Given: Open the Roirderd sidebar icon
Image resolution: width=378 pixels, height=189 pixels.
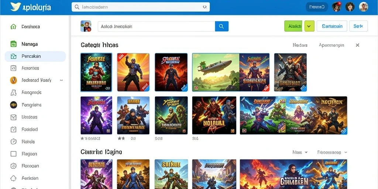Looking at the screenshot, I should (x=14, y=130).
